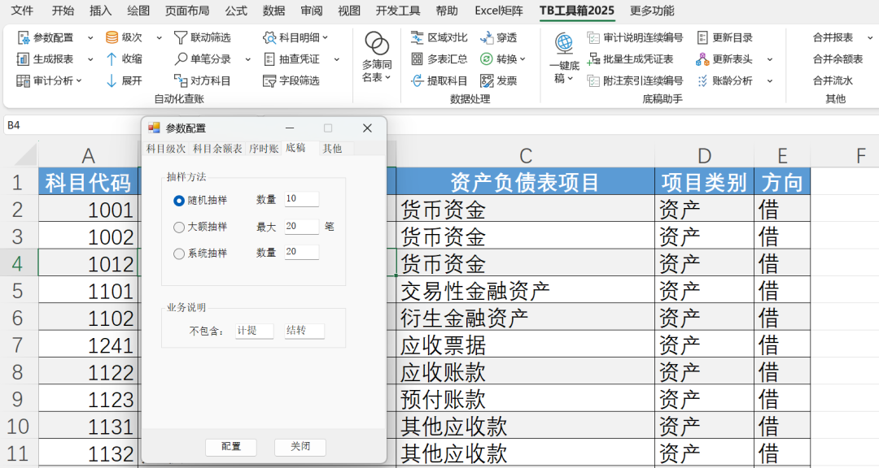Click the 结转 exclusion input field
The image size is (879, 468).
pyautogui.click(x=304, y=331)
